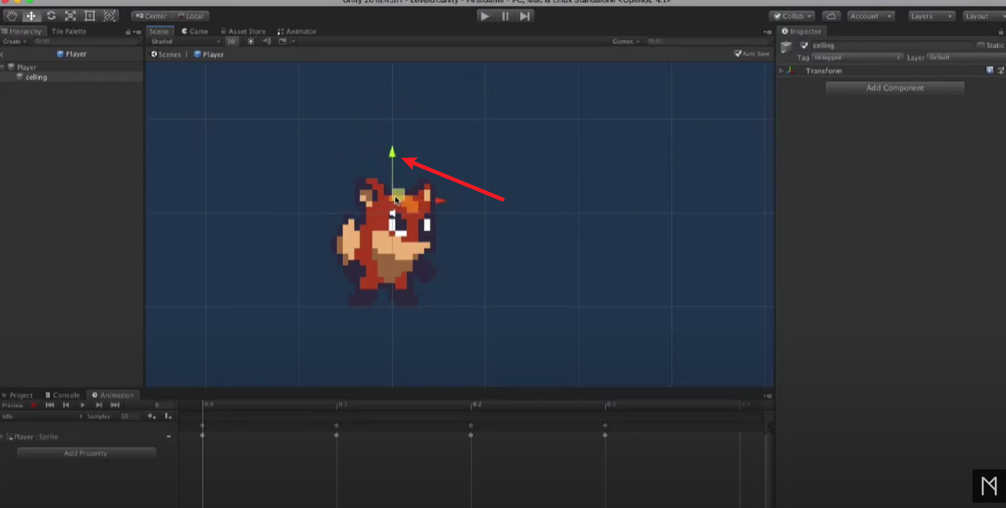Open the cloud Services button
1006x508 pixels.
point(831,16)
